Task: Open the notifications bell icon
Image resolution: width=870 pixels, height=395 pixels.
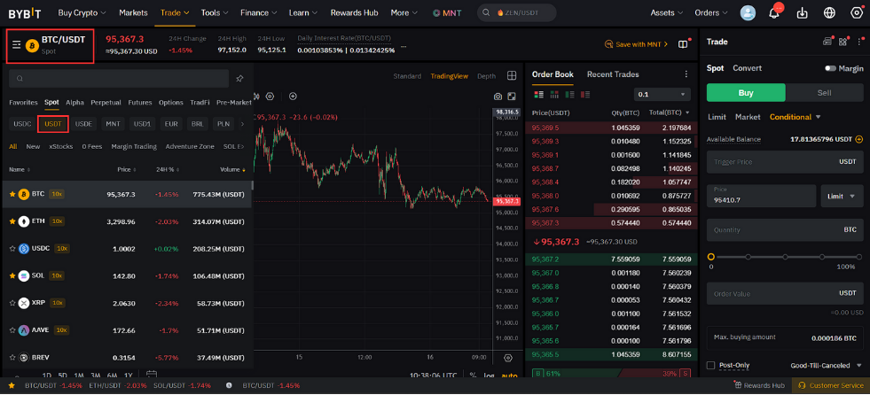Action: pyautogui.click(x=774, y=12)
